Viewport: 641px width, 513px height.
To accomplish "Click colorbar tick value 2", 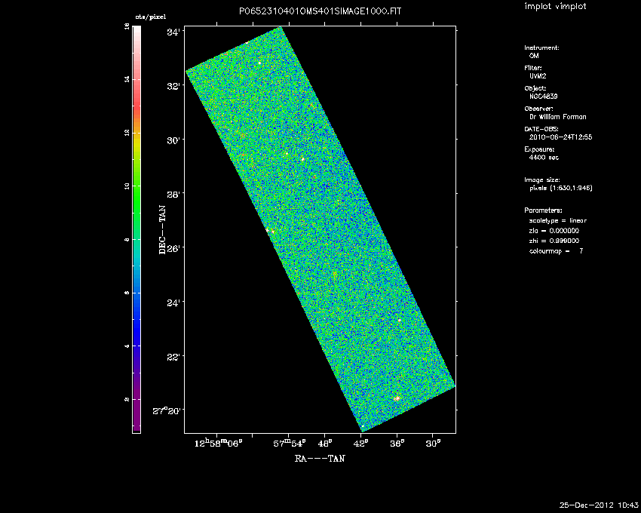I will tap(127, 400).
